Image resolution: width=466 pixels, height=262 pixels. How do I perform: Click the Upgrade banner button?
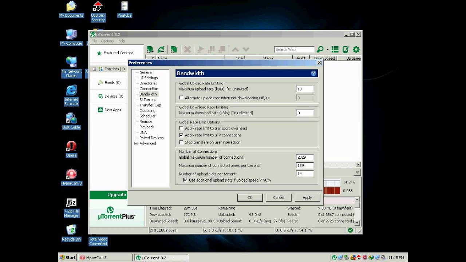pos(108,195)
